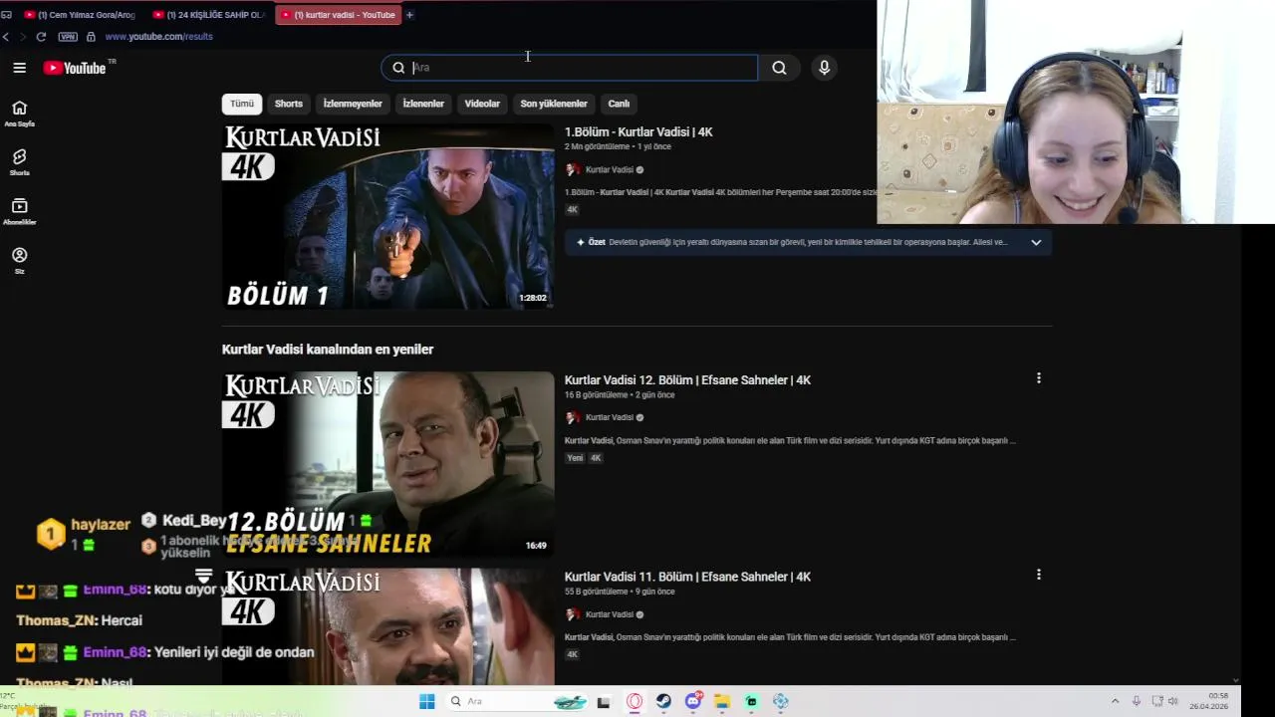Open Ana Sayfa in the sidebar

[x=19, y=114]
